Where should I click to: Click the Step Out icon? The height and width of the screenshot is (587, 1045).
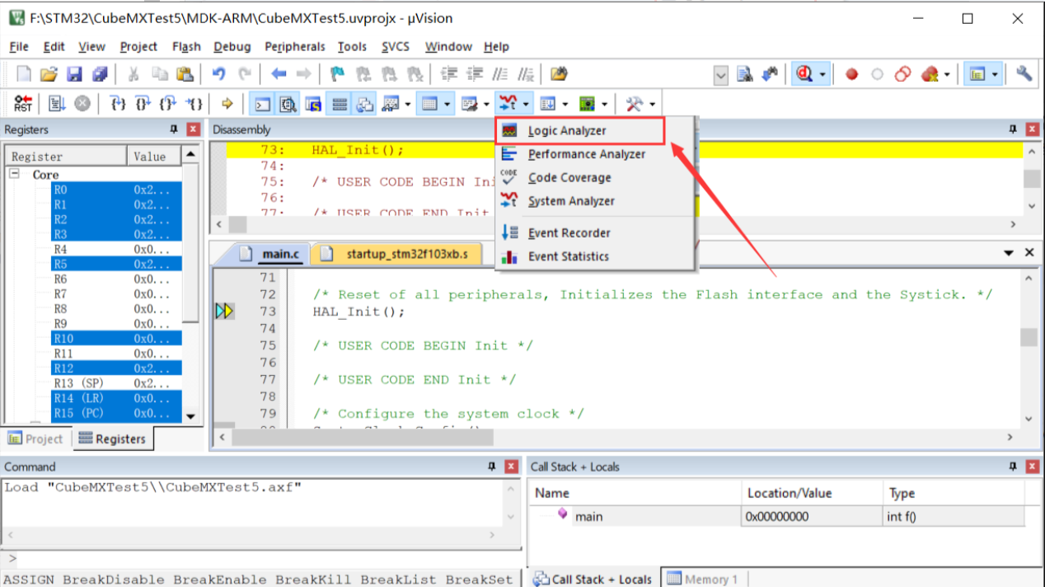coord(168,104)
